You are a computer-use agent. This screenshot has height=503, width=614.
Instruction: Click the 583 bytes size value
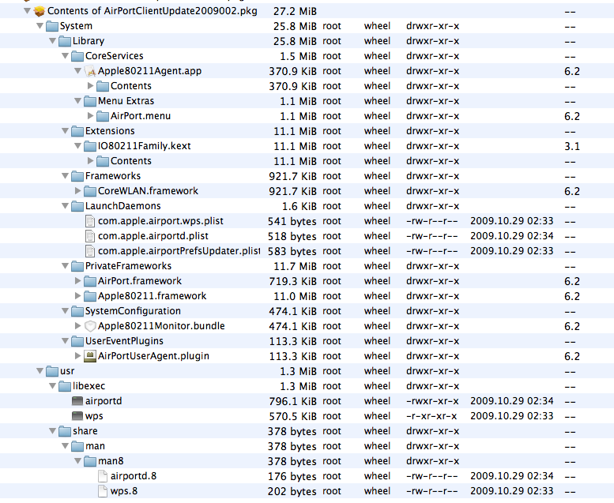pos(292,251)
